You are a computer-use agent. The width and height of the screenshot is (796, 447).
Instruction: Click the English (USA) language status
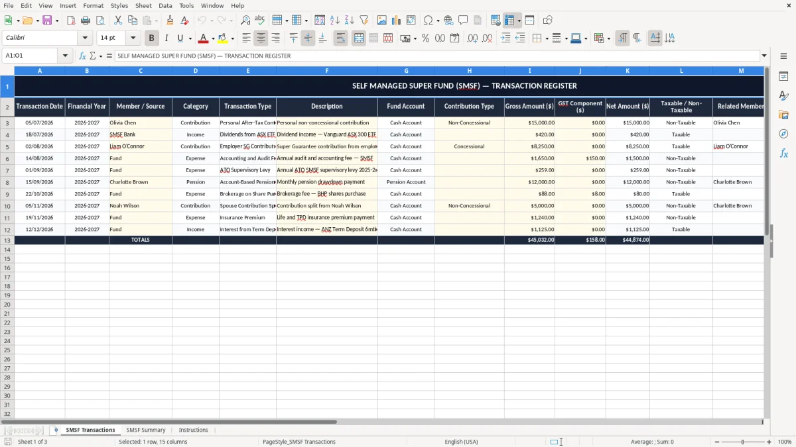click(x=461, y=442)
